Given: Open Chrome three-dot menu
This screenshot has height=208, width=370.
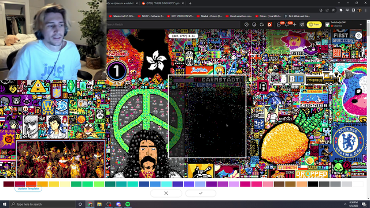Looking at the screenshot, I should [366, 10].
